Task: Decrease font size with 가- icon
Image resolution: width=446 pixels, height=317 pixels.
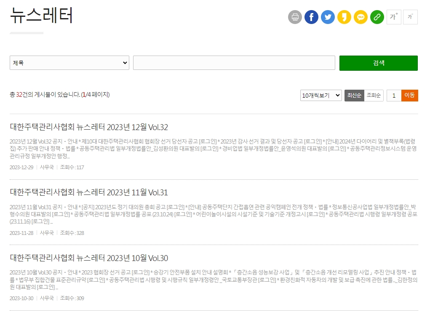Action: pyautogui.click(x=410, y=17)
